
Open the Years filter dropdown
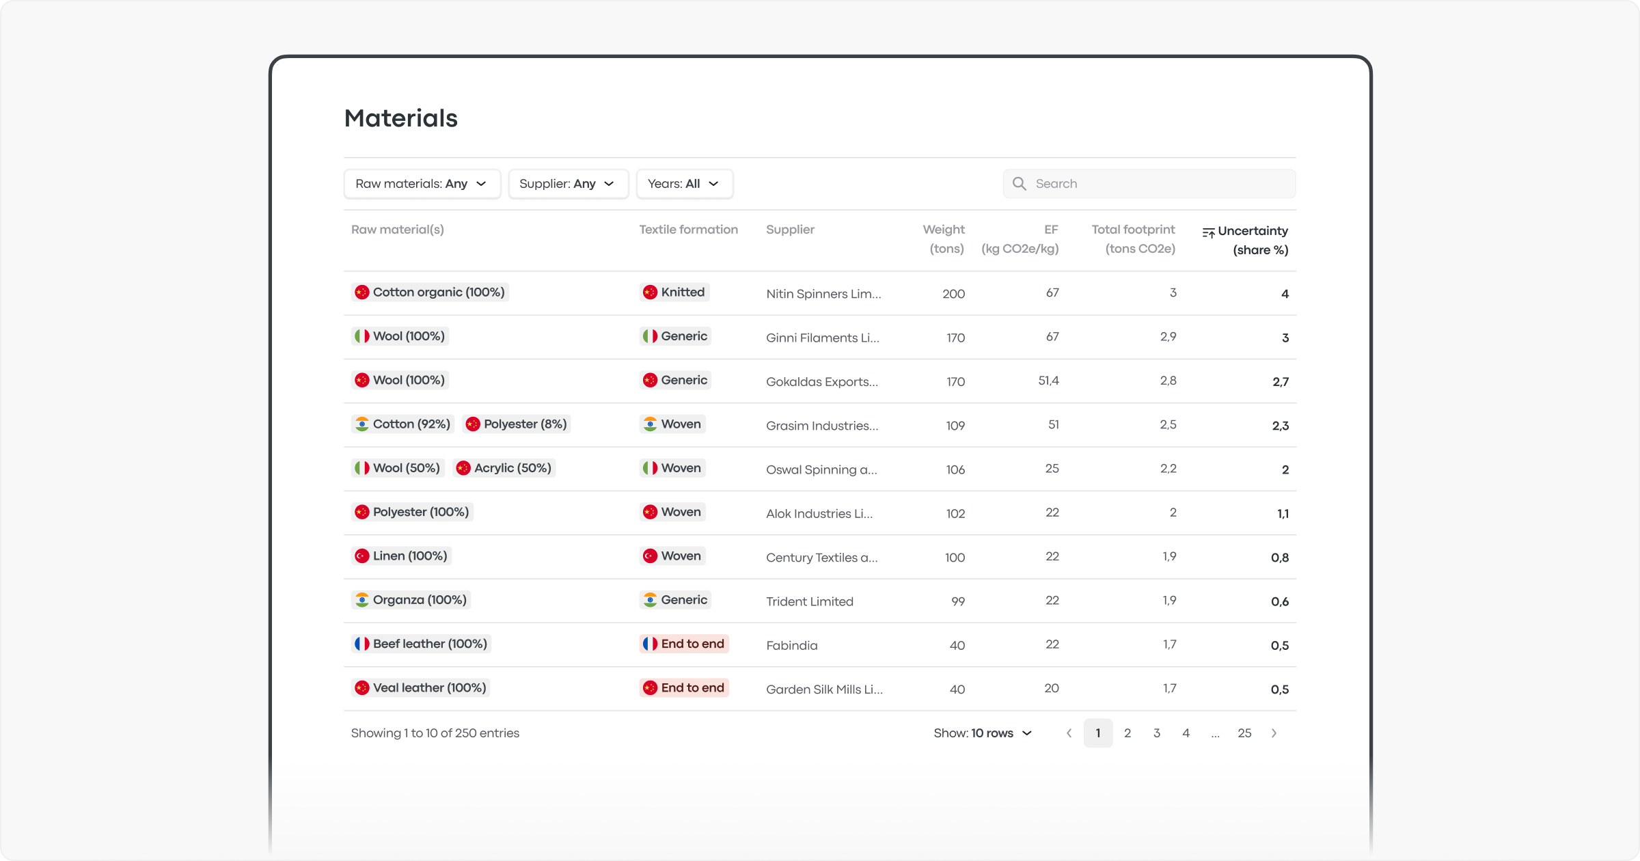pos(682,183)
